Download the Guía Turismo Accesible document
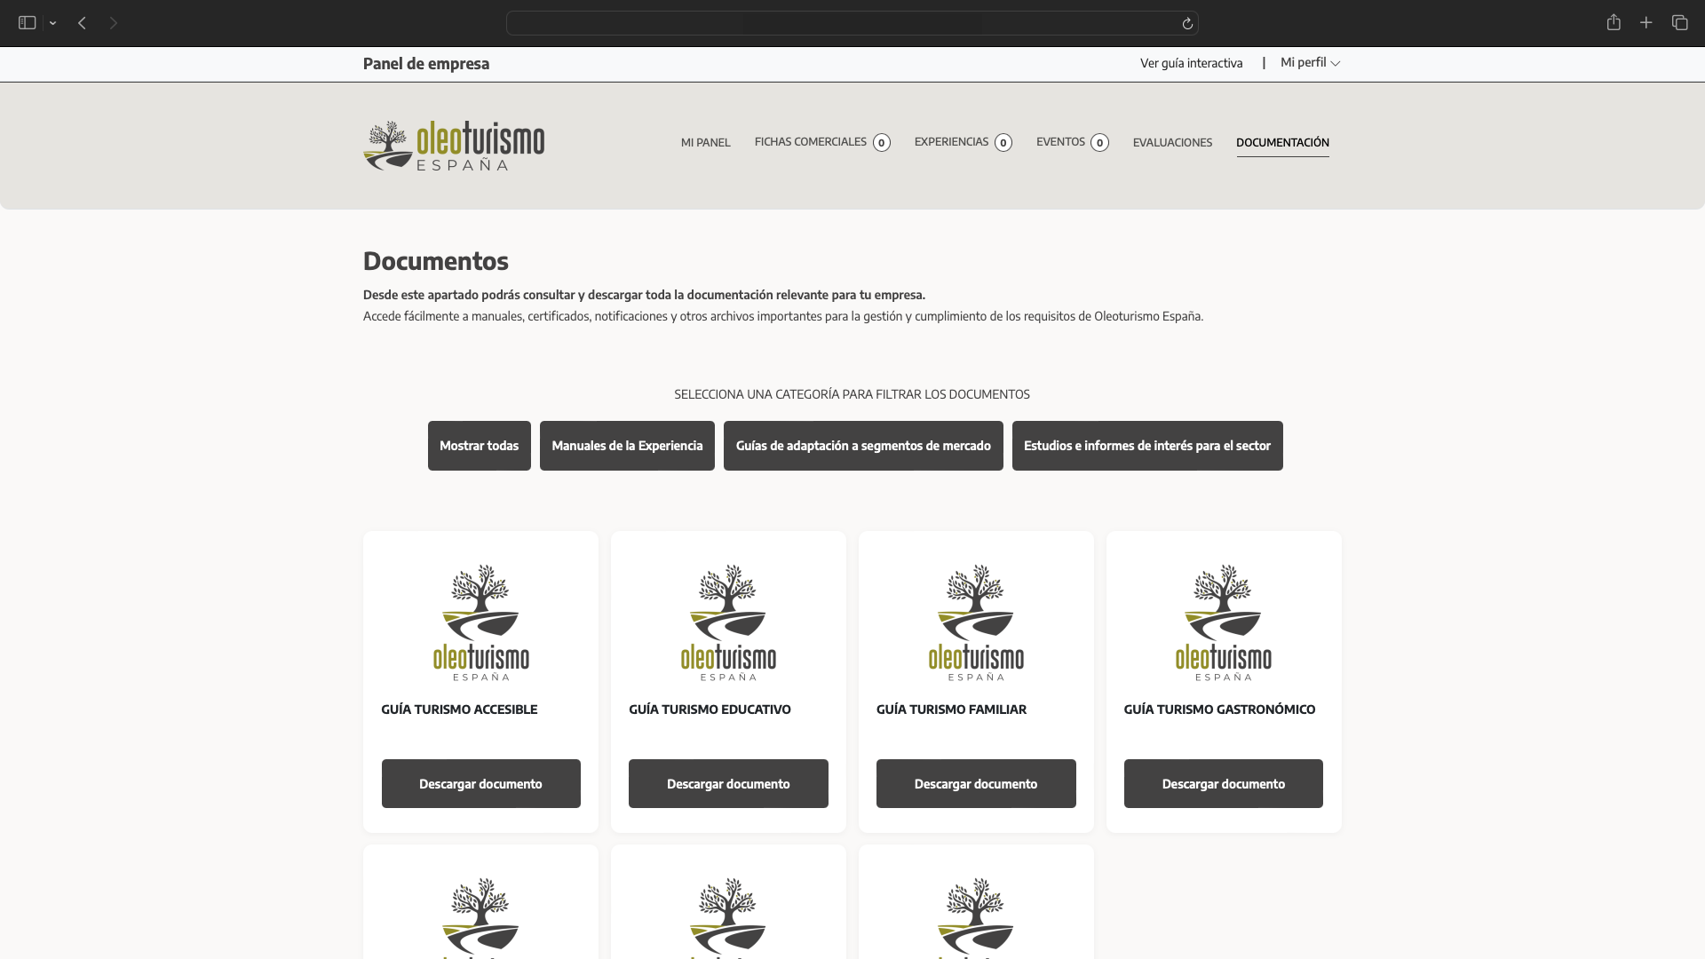The image size is (1705, 959). [480, 783]
